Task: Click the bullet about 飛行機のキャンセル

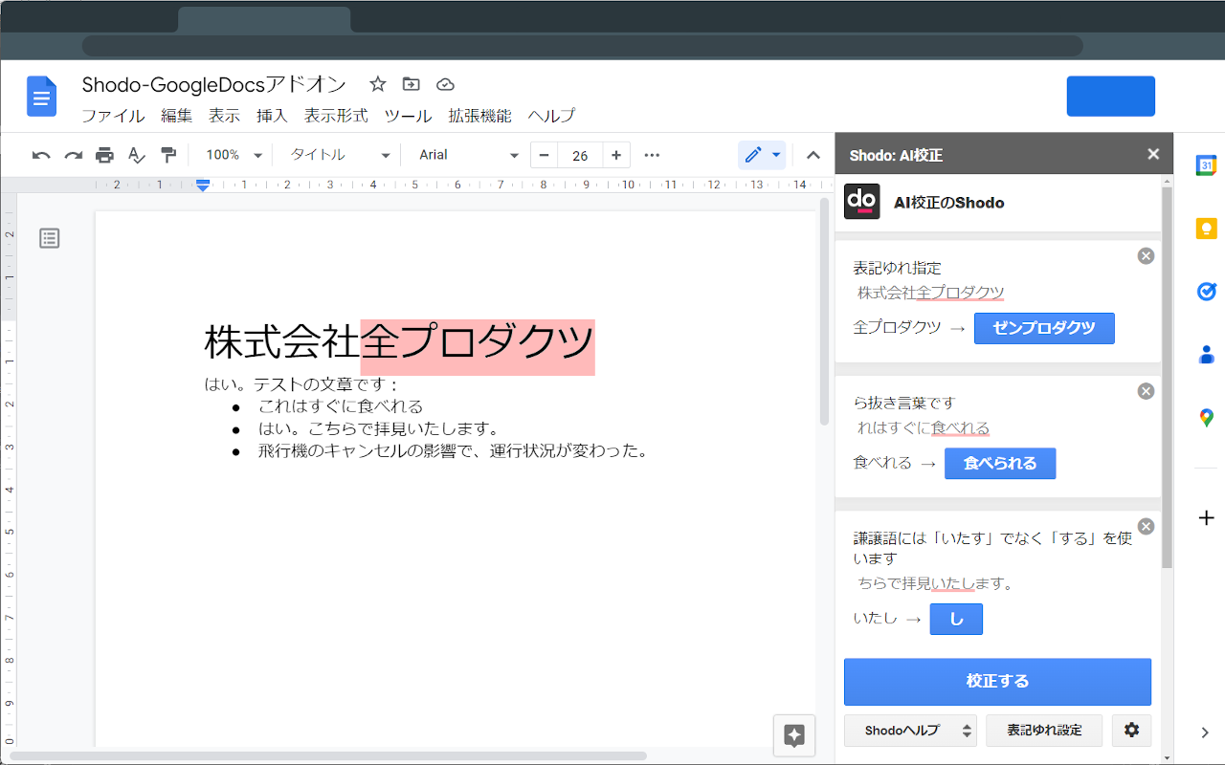Action: (454, 450)
